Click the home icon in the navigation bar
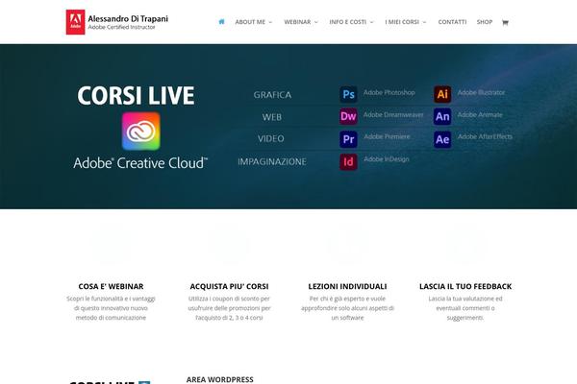577x384 pixels. 221,22
